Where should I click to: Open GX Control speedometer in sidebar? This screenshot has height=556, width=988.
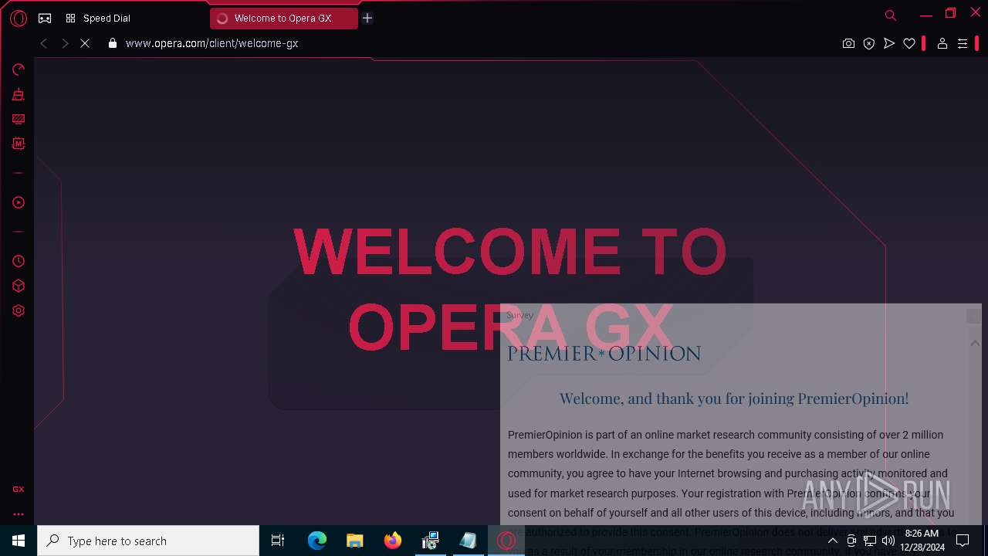pyautogui.click(x=19, y=70)
